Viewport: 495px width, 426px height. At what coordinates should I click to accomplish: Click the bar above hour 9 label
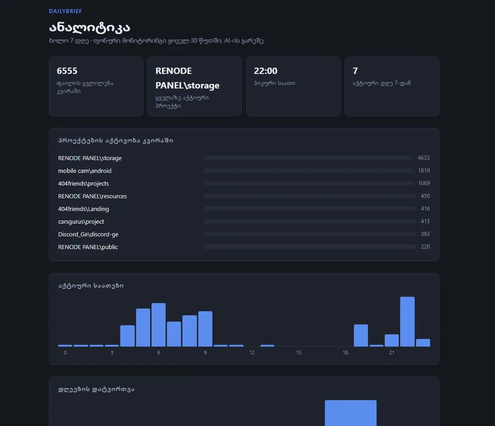coord(205,329)
